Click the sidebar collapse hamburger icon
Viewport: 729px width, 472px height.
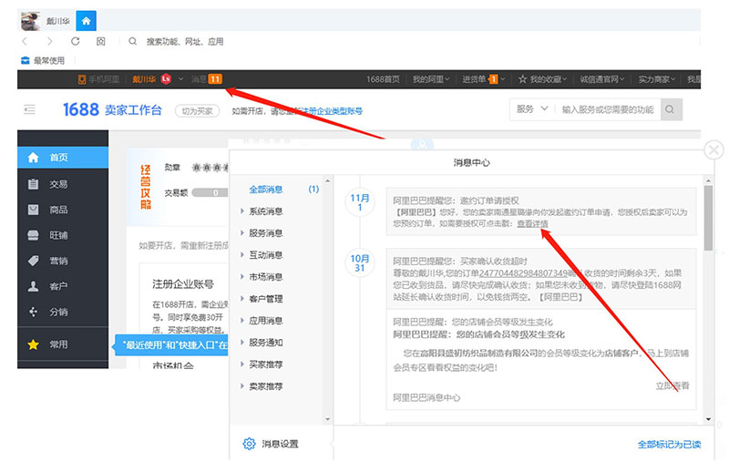29,109
